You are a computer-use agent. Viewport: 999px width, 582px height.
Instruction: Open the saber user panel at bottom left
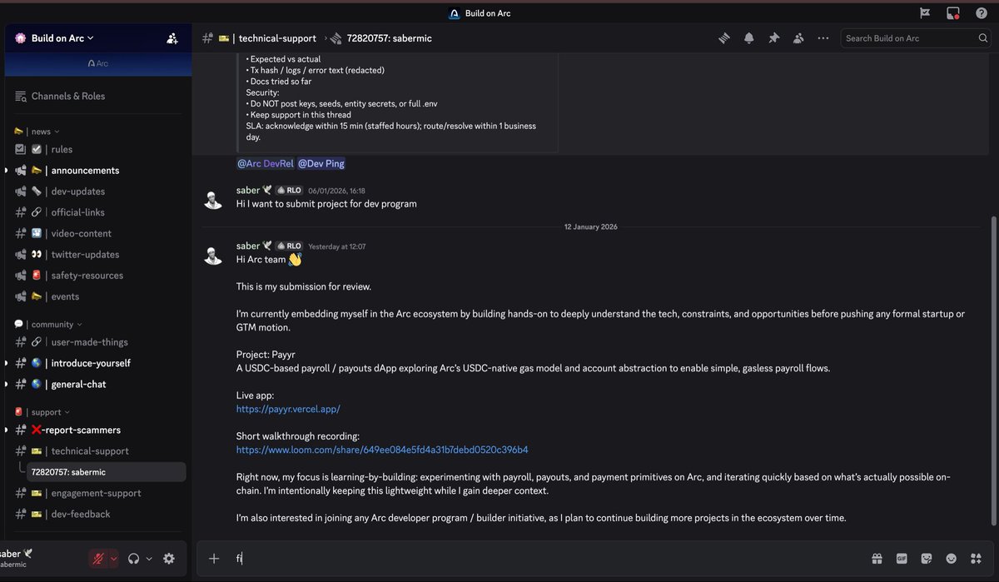pos(42,559)
